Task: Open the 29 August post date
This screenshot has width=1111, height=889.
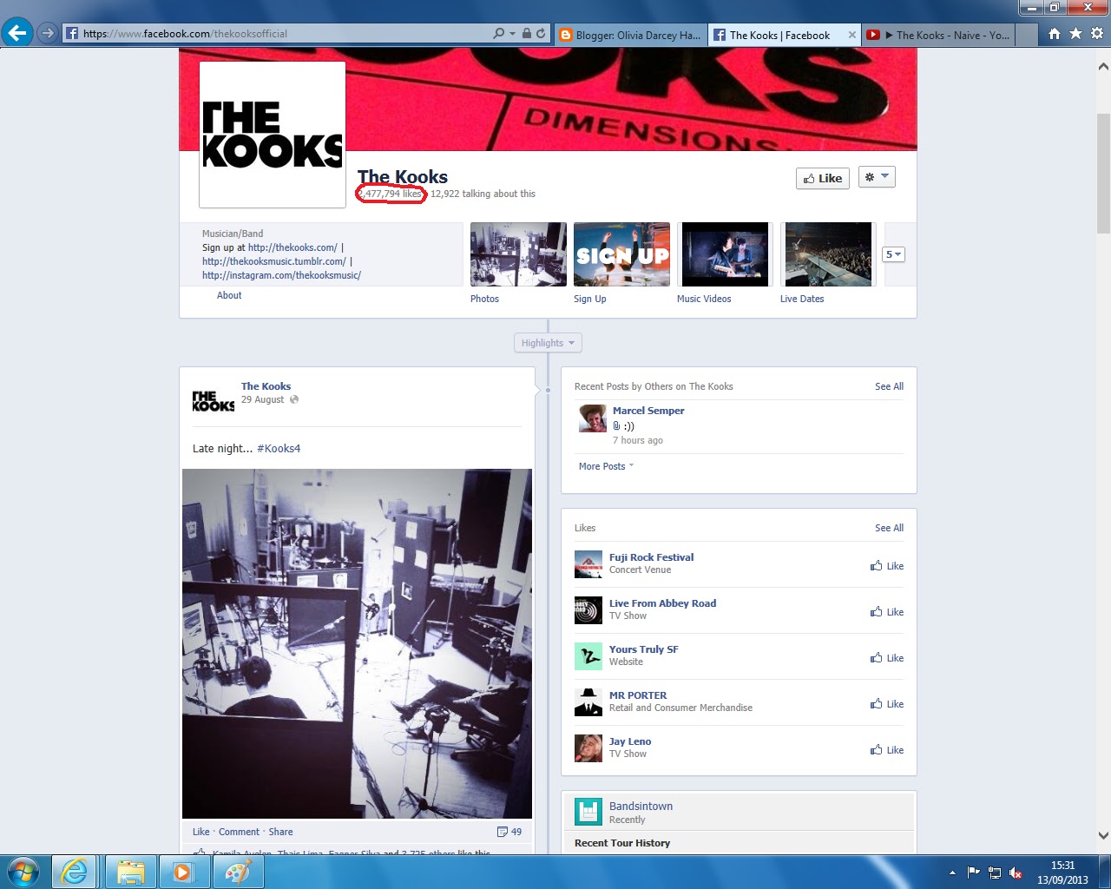Action: click(262, 399)
